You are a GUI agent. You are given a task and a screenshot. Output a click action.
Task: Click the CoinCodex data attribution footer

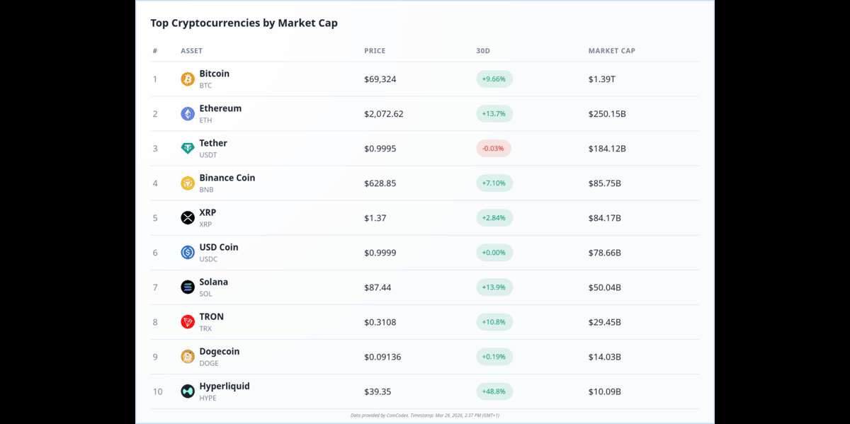coord(425,416)
